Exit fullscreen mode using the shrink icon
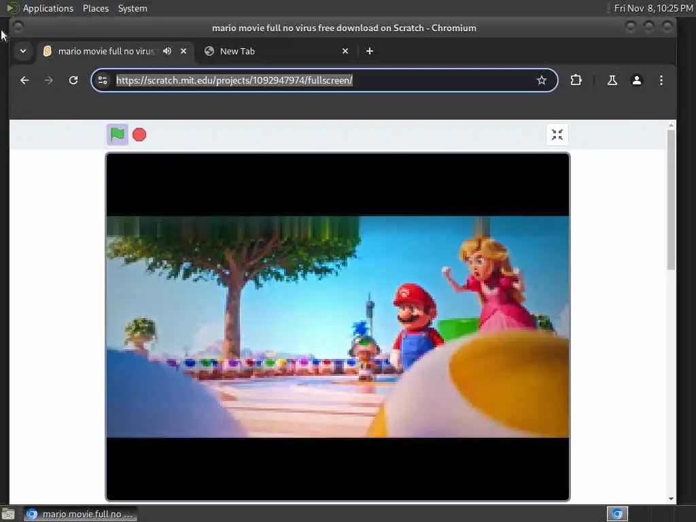 (557, 135)
